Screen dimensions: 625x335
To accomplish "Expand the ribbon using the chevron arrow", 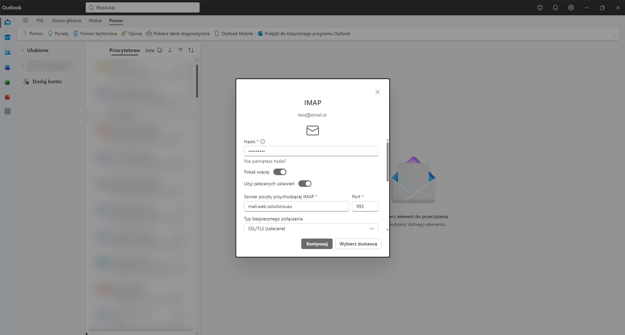I will [x=614, y=35].
